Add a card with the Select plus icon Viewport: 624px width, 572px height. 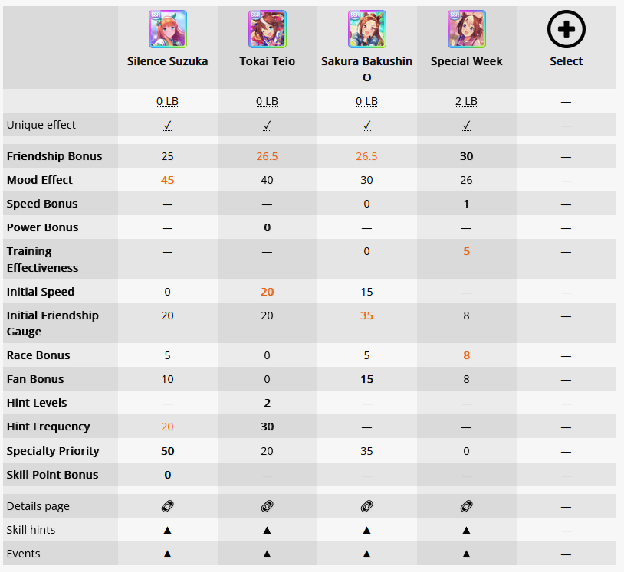coord(566,29)
